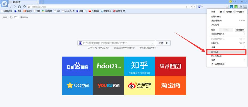Viewport: 248px width, 107px height.
Task: Click in the Baidu search box
Action: (x=116, y=43)
